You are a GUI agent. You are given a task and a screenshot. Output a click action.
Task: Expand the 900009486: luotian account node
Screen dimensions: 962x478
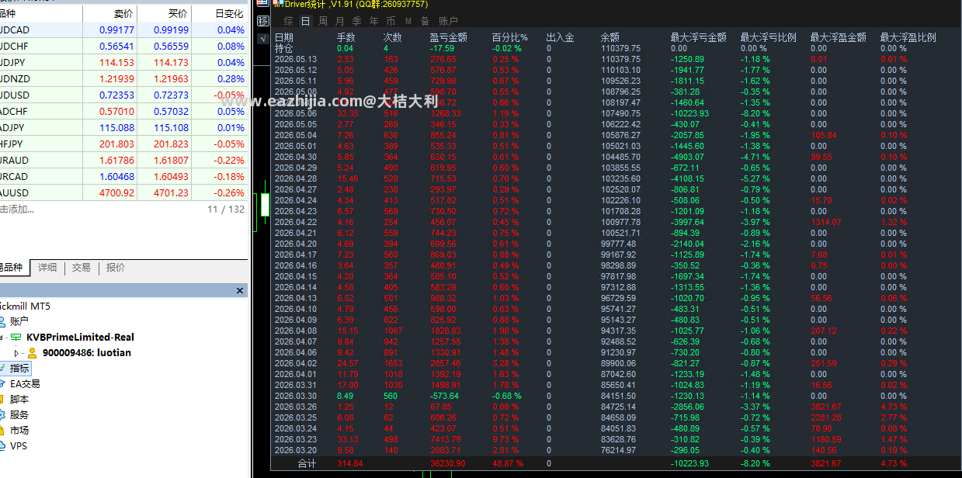17,353
